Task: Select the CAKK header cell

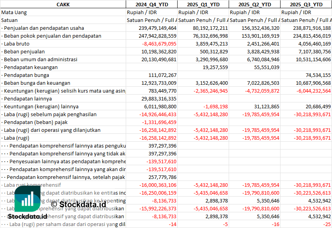Action: coord(63,4)
